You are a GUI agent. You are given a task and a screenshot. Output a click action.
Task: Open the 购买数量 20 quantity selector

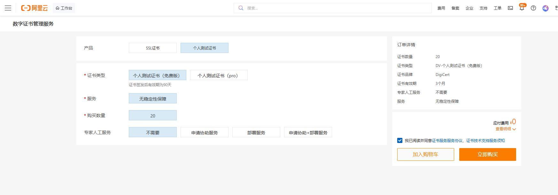pos(153,116)
